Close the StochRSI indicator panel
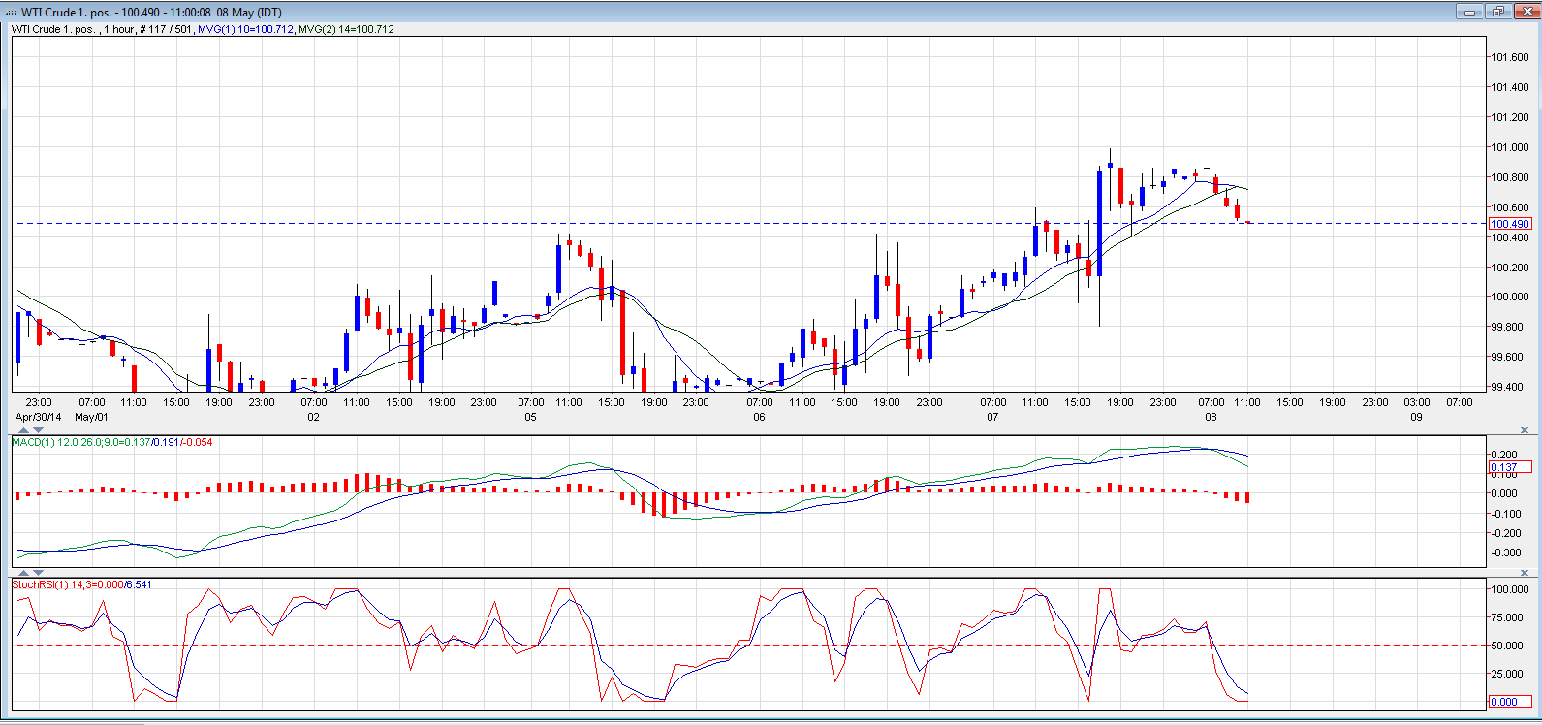Screen dimensions: 1542x725 1525,573
